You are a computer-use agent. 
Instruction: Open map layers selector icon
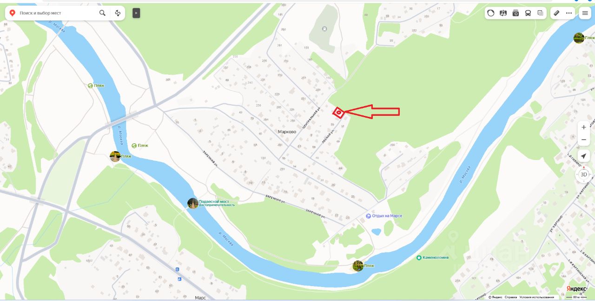(x=540, y=13)
